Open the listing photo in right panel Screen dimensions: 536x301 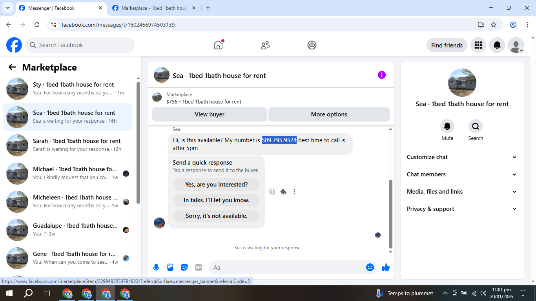click(x=462, y=83)
